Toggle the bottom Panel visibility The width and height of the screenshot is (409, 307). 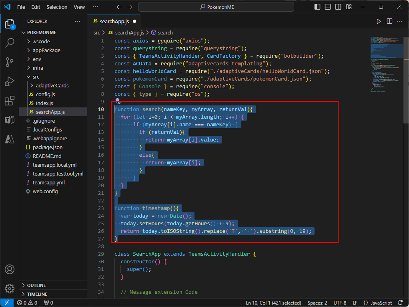[328, 7]
